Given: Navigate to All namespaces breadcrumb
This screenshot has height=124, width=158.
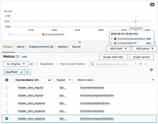Looking at the screenshot, I should [31, 64].
